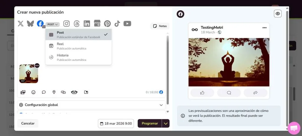Click the Facebook character counter icon

coord(161,92)
